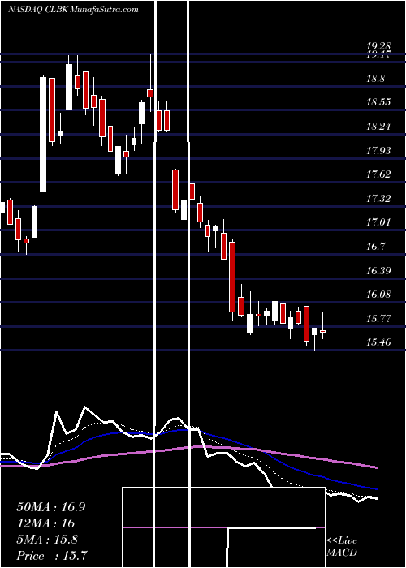Click the NASDAQ CLBK MunafaSutra.com title text
Screen dimensions: 406x568
point(73,10)
